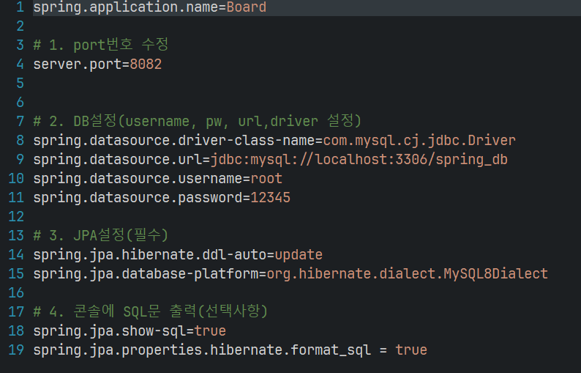Click the comment '# 4. 콘솔에 SQL문 출력(선택사항)'

(151, 311)
